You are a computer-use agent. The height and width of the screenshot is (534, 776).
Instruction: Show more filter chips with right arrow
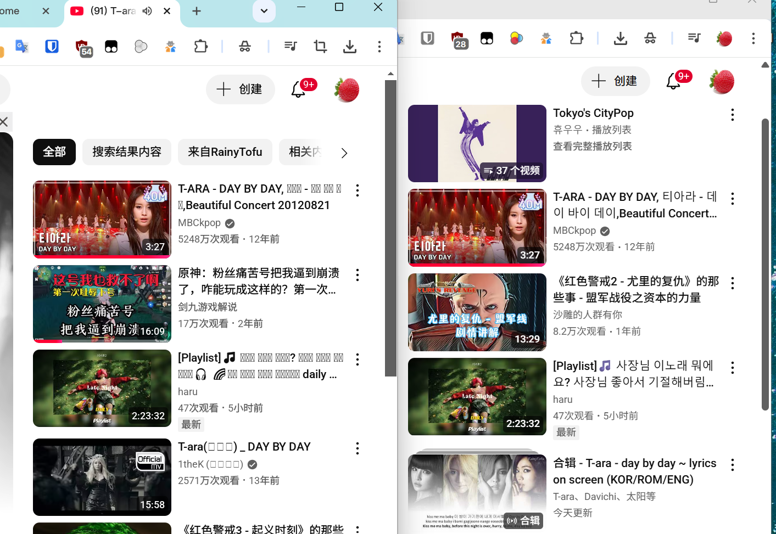344,153
